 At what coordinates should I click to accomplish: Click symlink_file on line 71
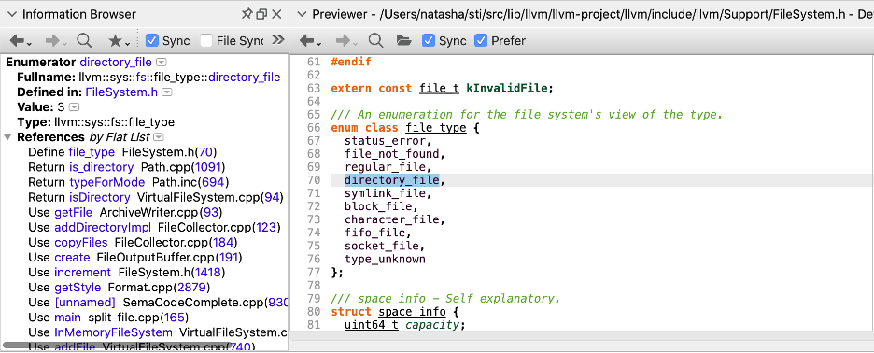point(385,193)
